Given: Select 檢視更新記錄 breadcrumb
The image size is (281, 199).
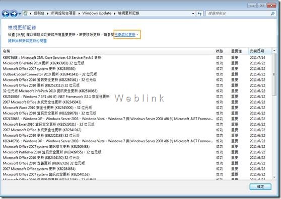Looking at the screenshot, I should pos(128,13).
